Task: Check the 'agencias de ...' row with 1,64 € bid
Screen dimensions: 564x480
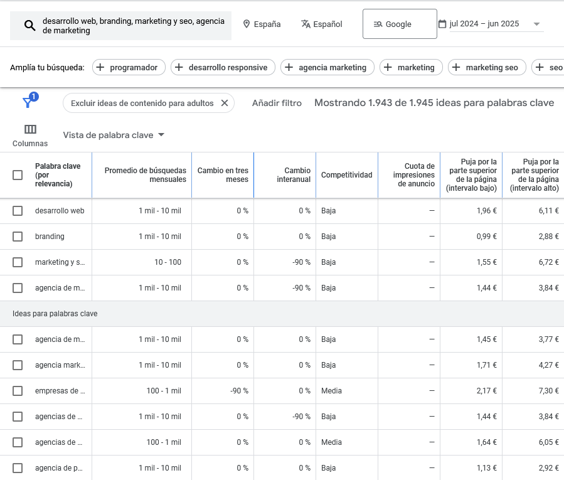Action: pyautogui.click(x=18, y=442)
